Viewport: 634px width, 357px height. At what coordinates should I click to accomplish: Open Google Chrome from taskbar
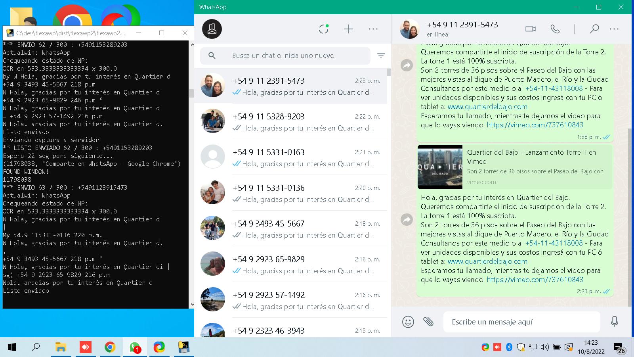pyautogui.click(x=110, y=347)
